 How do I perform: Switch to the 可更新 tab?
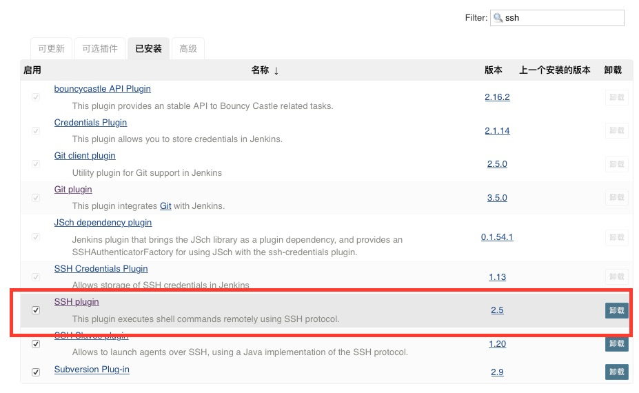(x=51, y=48)
